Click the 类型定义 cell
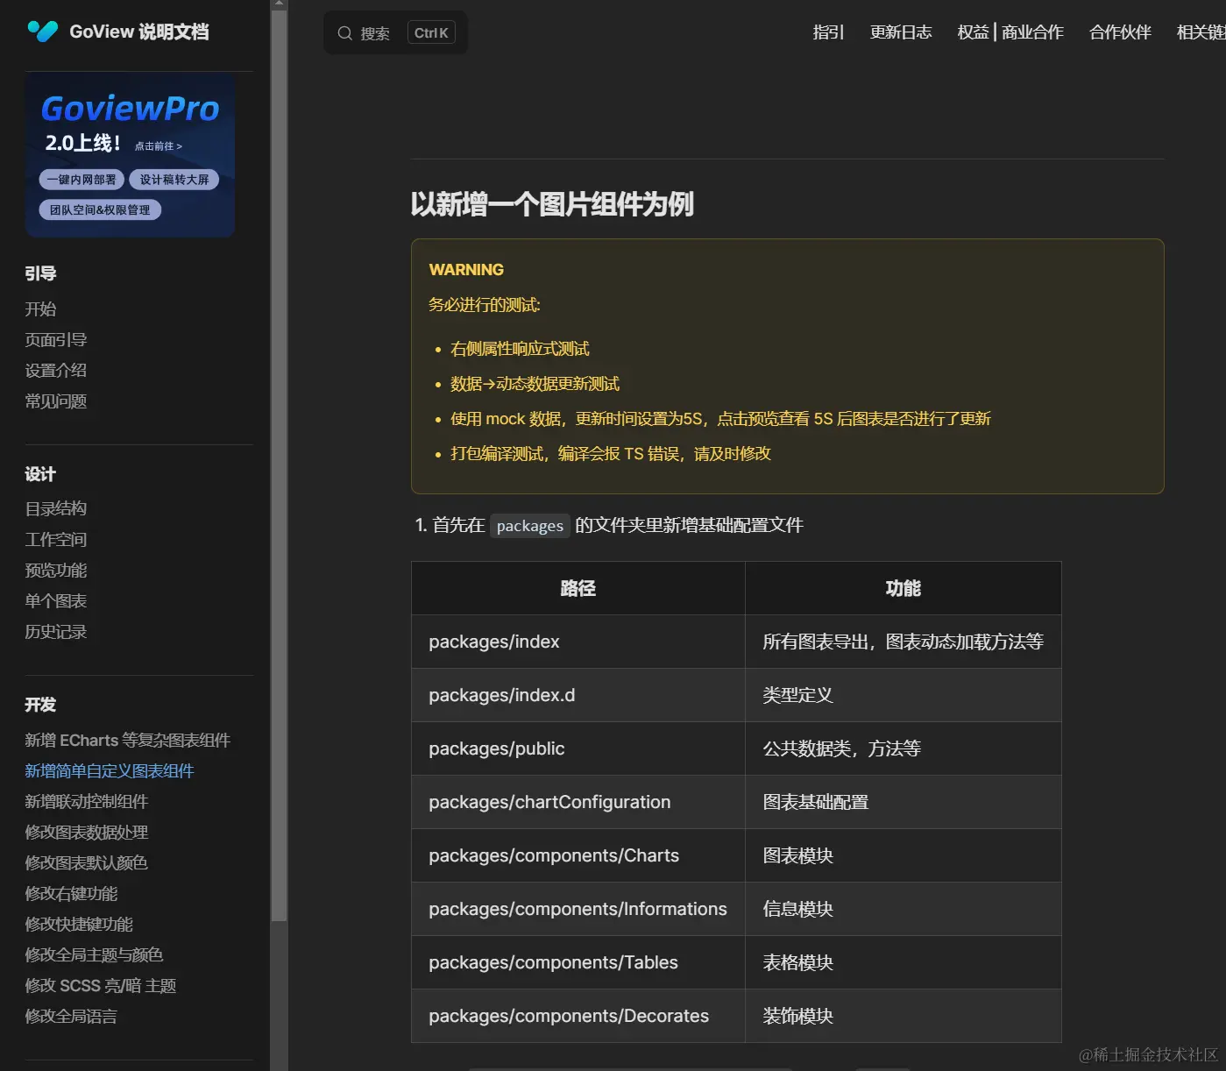The image size is (1226, 1071). (904, 695)
